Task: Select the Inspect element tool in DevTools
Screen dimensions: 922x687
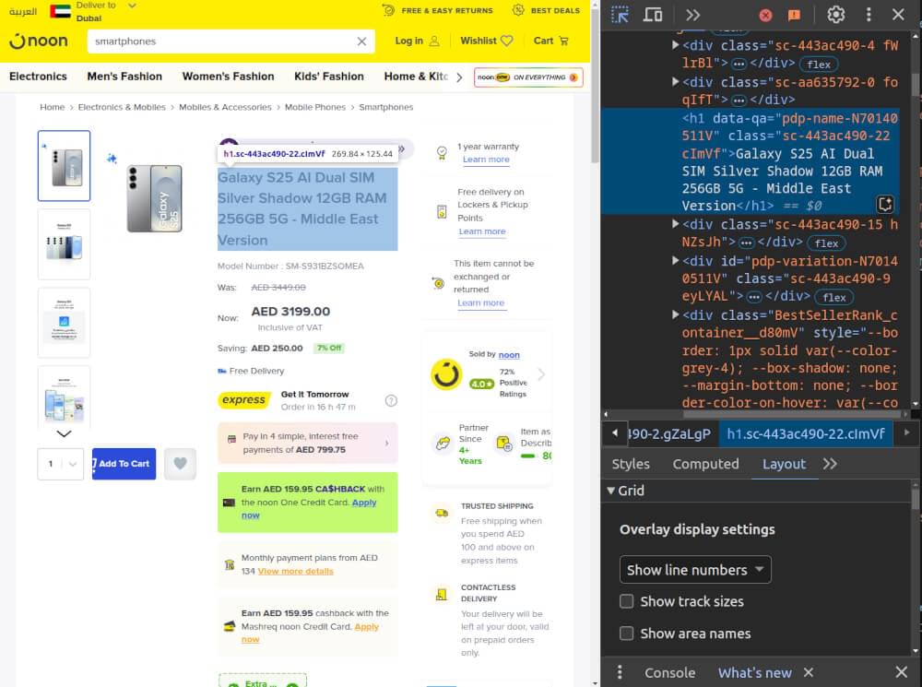Action: tap(621, 14)
